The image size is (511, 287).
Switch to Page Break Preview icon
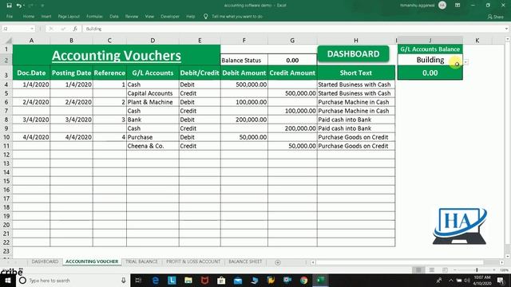coord(445,269)
